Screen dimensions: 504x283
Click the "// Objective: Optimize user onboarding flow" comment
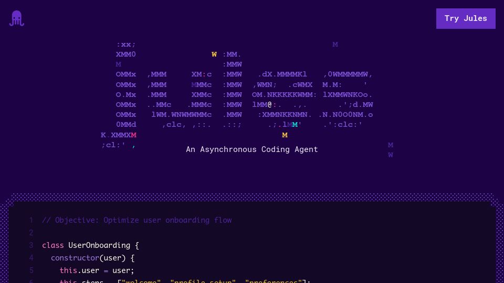pyautogui.click(x=137, y=220)
